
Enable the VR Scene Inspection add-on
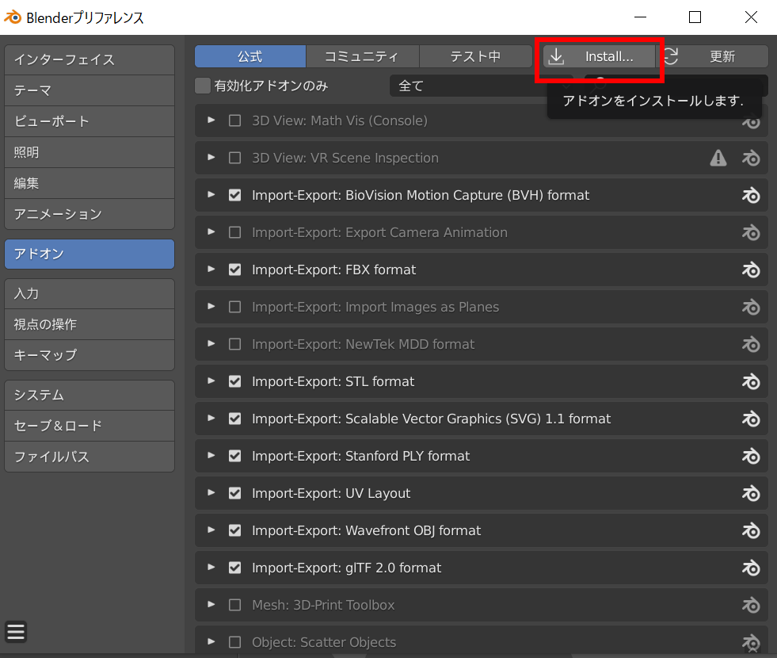[235, 159]
